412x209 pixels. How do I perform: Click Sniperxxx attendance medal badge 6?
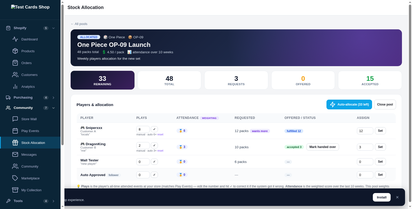(182, 131)
